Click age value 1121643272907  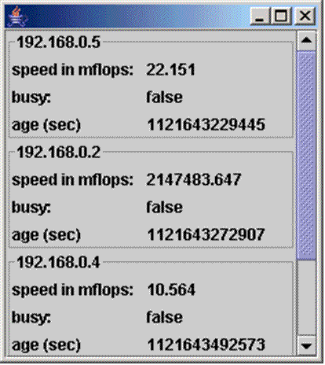point(206,234)
